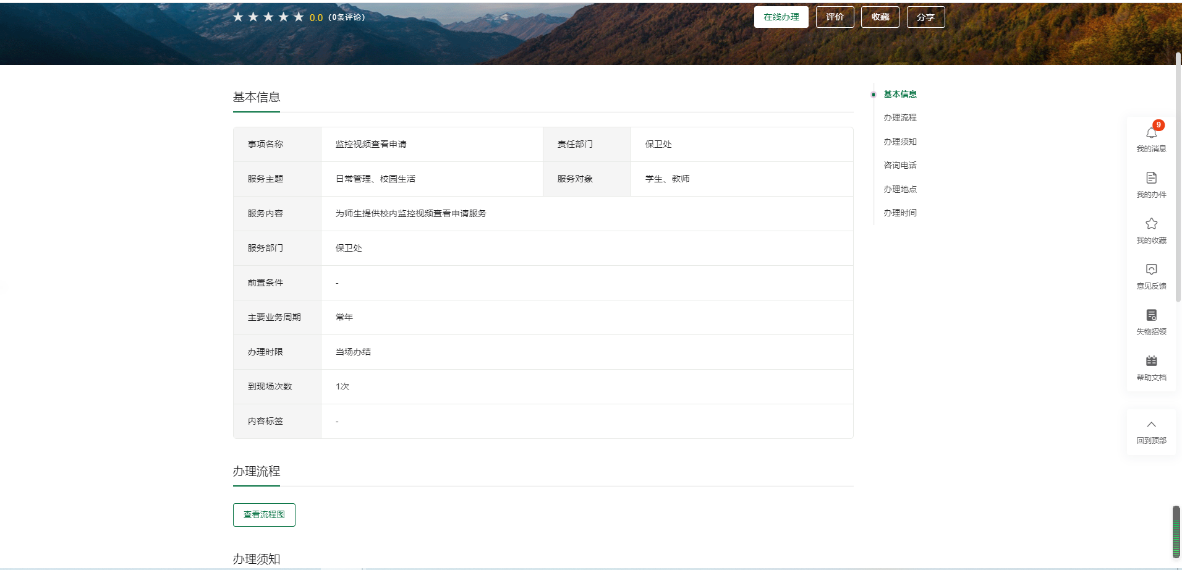Click the 服务内容 label cell

pos(277,213)
